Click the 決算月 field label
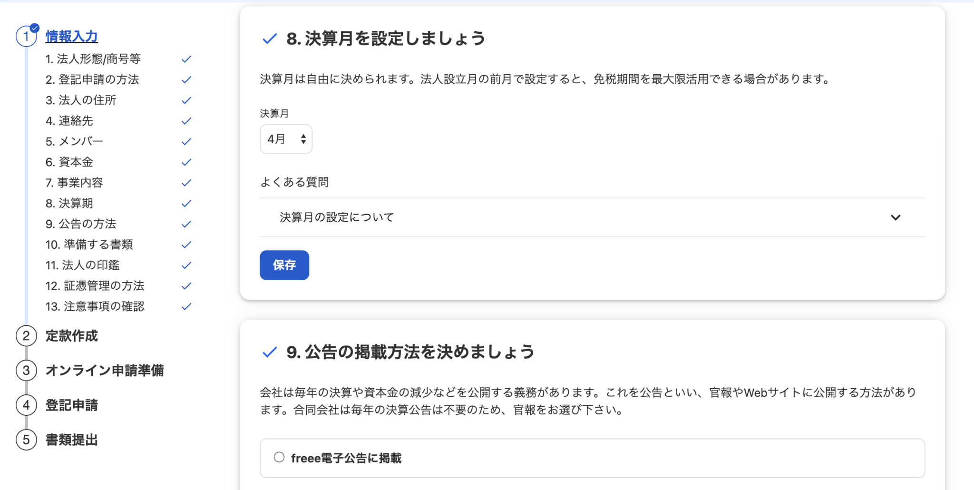Viewport: 974px width, 490px height. click(x=274, y=113)
